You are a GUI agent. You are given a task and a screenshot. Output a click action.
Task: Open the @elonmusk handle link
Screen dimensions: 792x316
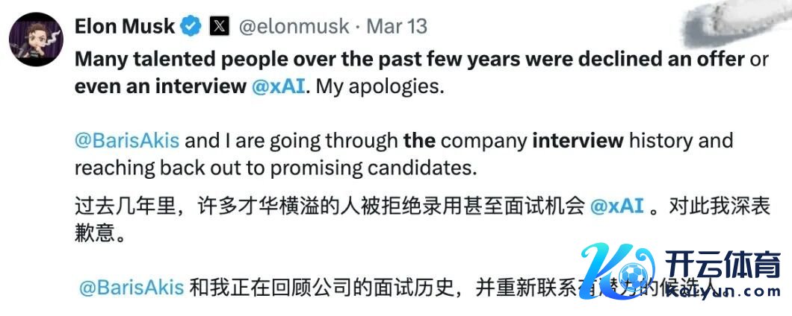pos(294,27)
